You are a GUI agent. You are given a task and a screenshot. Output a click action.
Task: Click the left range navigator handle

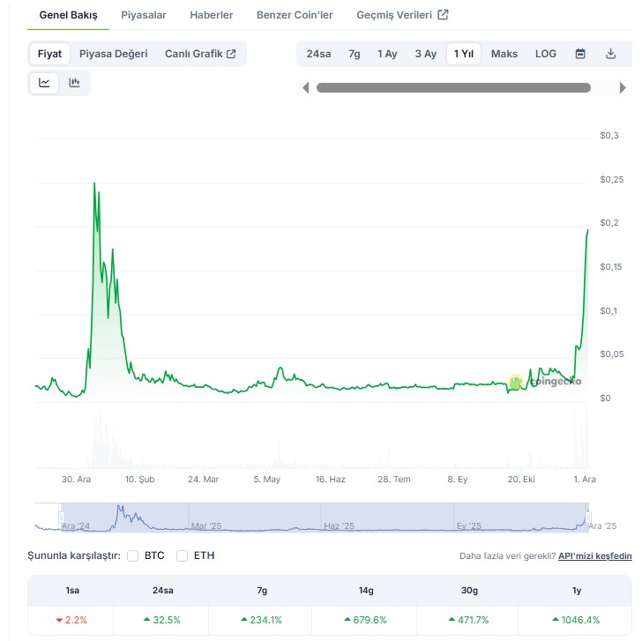tap(61, 518)
